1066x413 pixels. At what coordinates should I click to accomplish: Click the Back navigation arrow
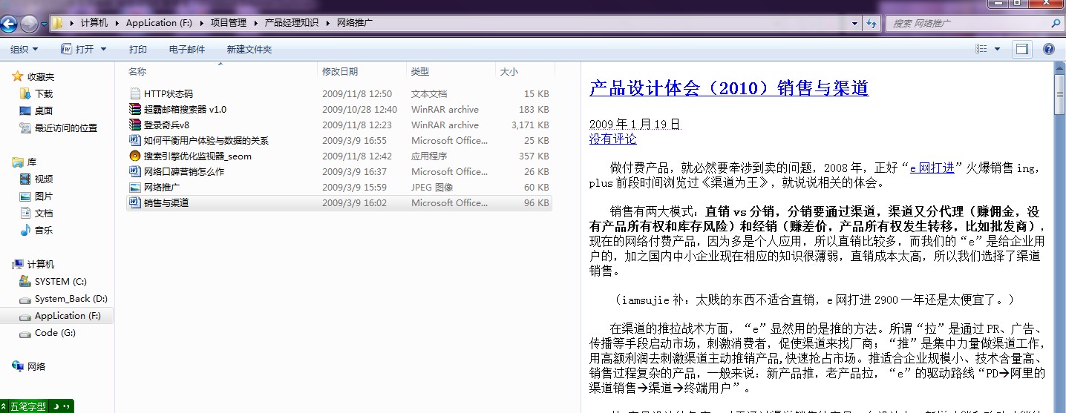(9, 24)
